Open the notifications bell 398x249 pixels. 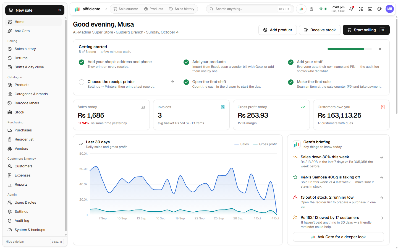click(351, 9)
